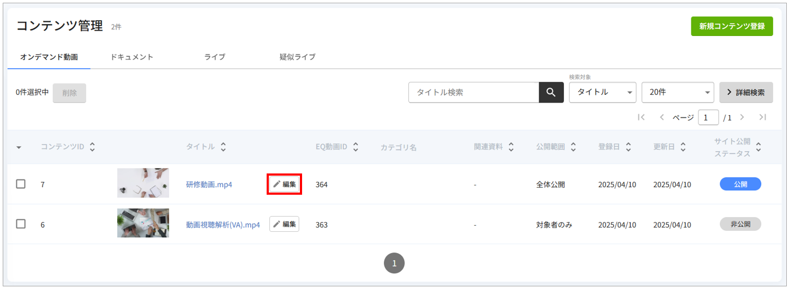The width and height of the screenshot is (789, 288).
Task: Open the 研修動画.mp4 title link
Action: (x=209, y=184)
